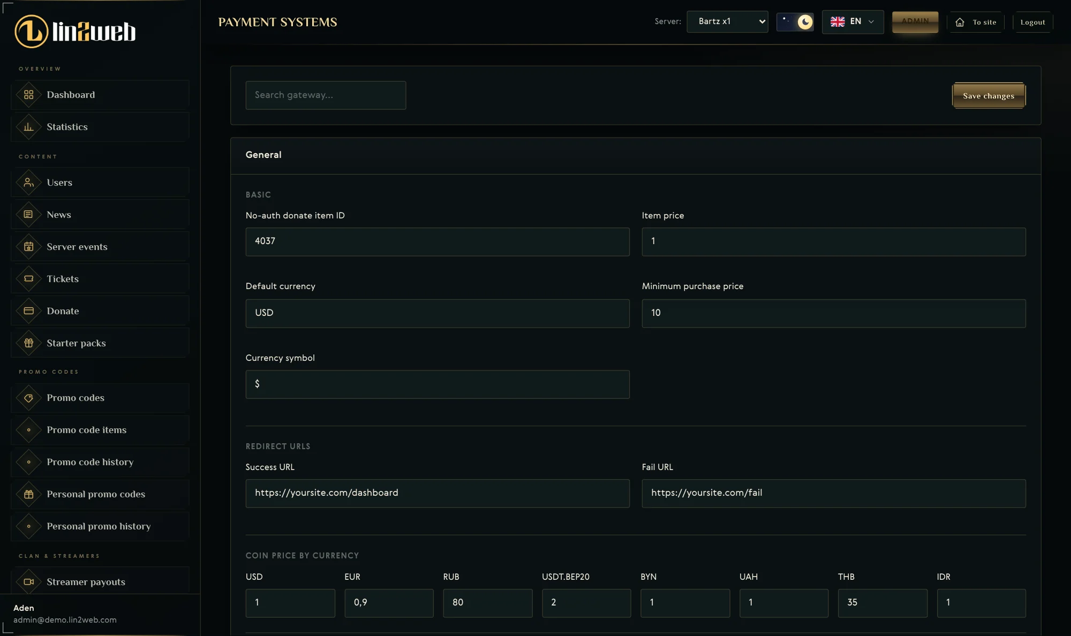Click the RUB coin price field

488,603
